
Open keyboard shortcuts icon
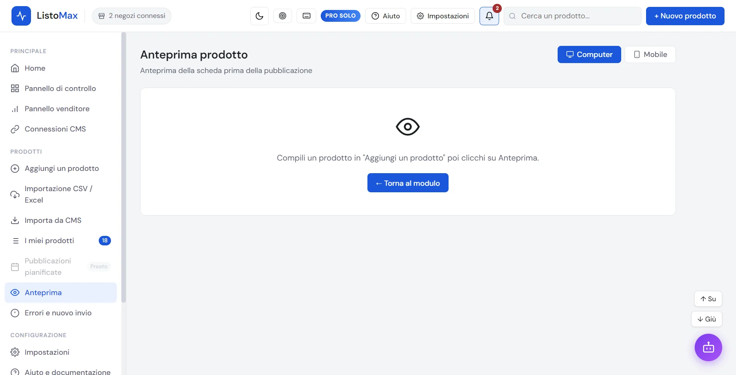pyautogui.click(x=307, y=16)
